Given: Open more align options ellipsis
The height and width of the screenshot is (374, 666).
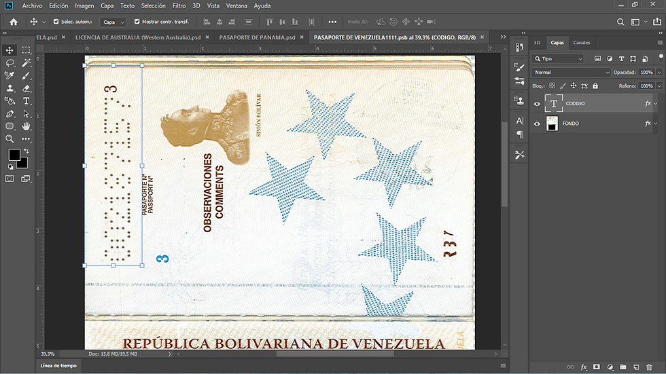Looking at the screenshot, I should coord(332,22).
